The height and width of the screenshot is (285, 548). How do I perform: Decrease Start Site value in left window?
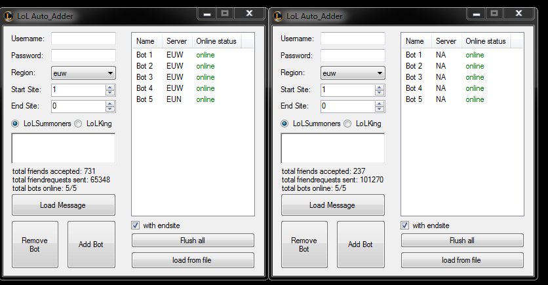tap(110, 93)
